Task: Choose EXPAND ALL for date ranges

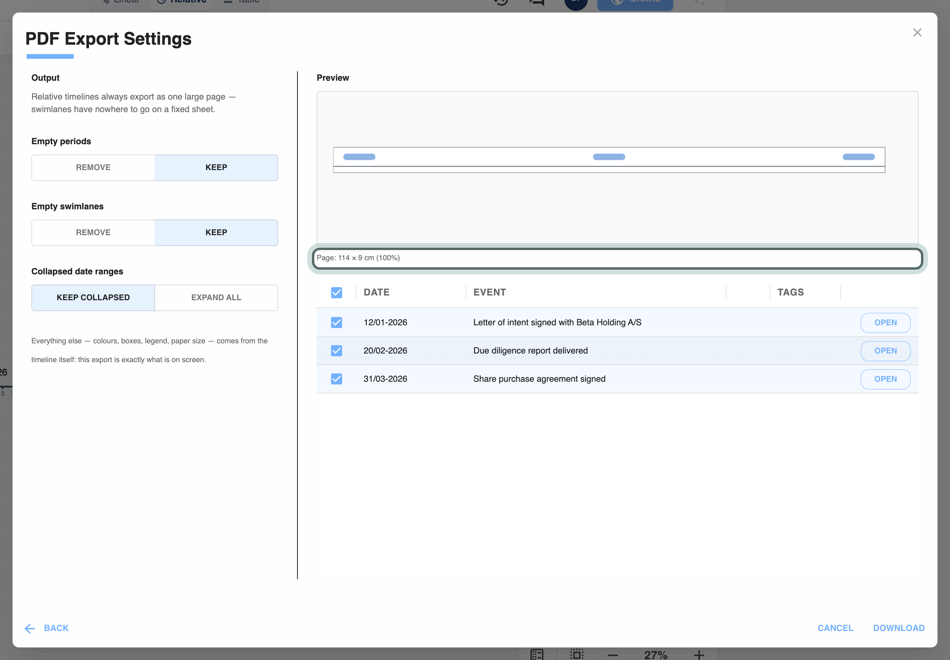Action: (216, 297)
